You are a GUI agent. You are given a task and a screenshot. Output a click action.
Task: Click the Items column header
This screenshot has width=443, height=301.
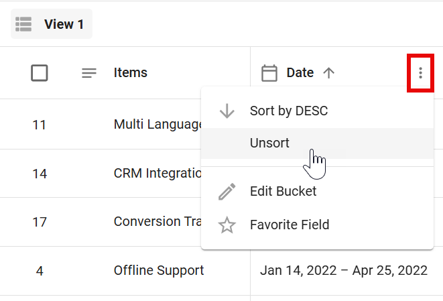pyautogui.click(x=130, y=72)
